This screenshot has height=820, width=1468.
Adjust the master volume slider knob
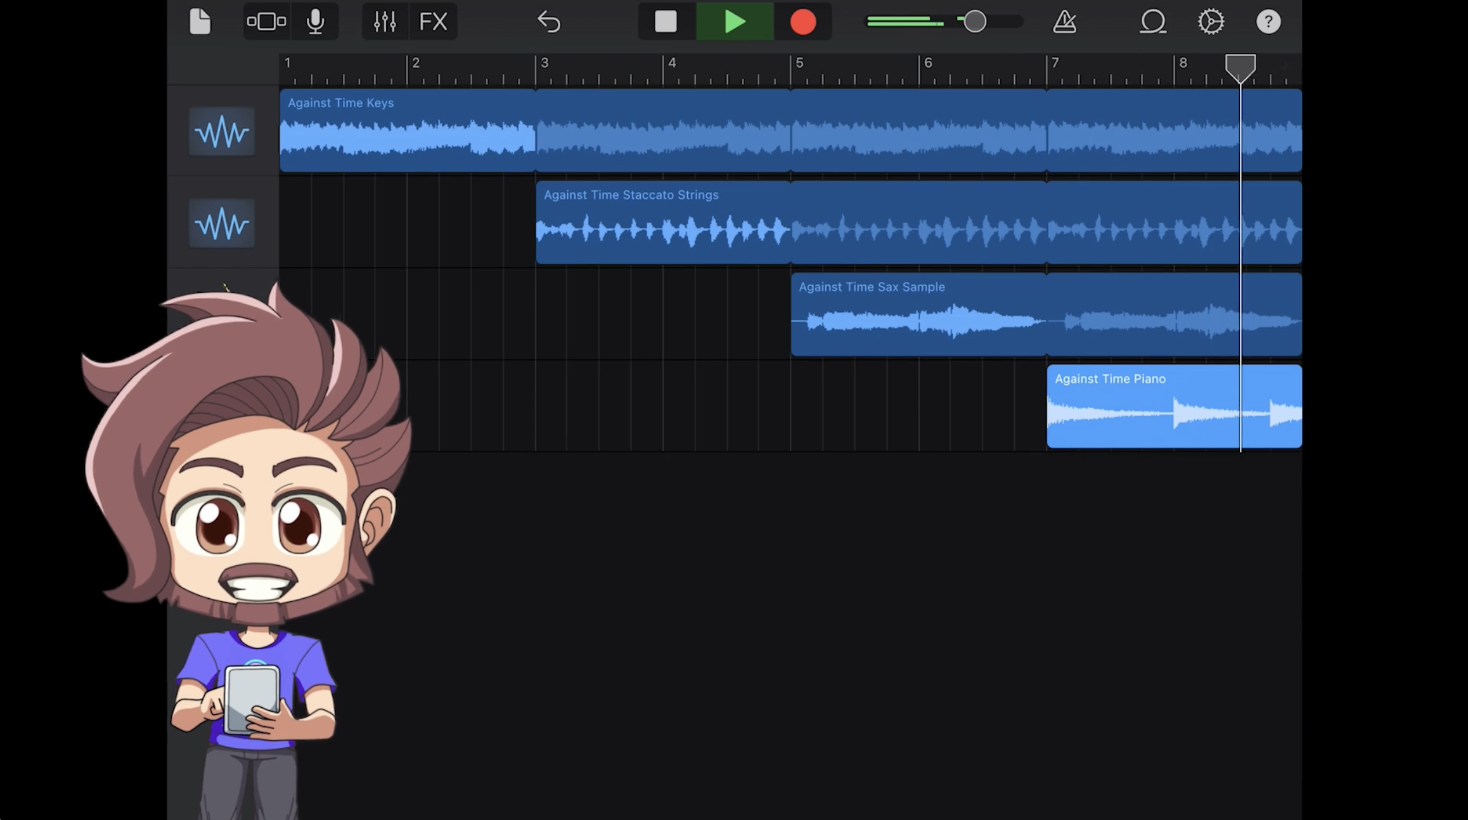975,22
